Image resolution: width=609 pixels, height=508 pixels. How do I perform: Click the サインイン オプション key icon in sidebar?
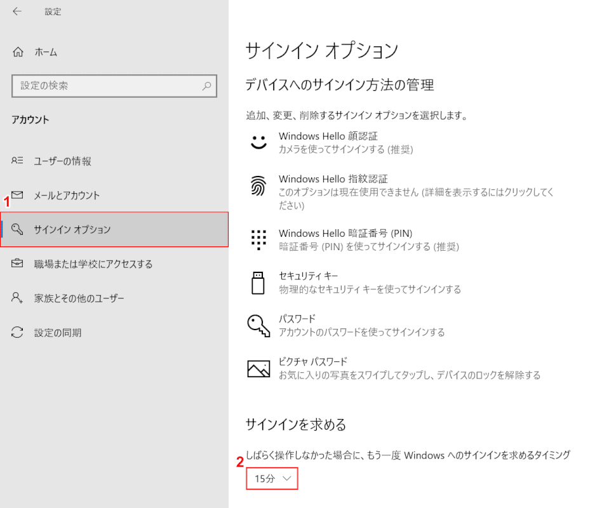click(x=17, y=229)
